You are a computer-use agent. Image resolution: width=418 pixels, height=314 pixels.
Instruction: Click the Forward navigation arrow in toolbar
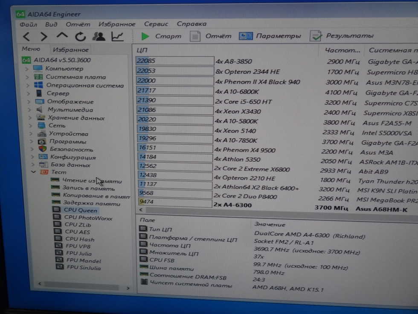(x=44, y=37)
